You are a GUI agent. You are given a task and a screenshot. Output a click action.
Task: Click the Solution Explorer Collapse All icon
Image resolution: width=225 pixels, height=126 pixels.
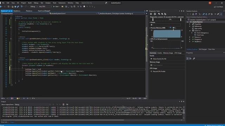click(209, 14)
